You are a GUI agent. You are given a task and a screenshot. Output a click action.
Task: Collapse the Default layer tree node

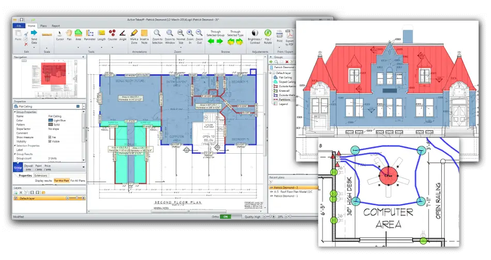click(270, 73)
